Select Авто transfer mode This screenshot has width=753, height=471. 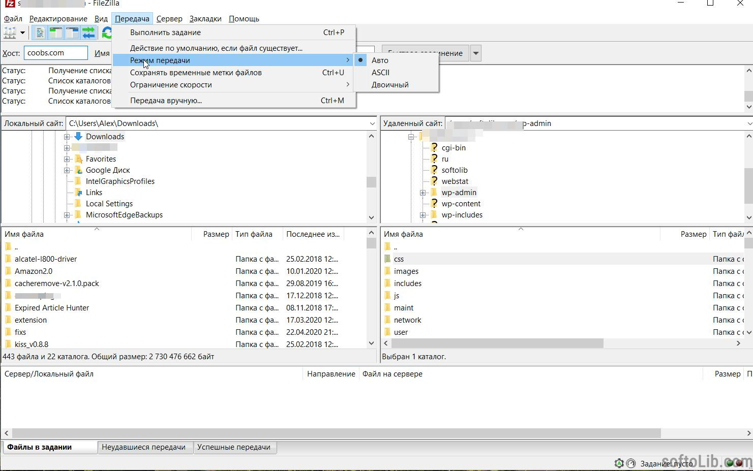coord(396,60)
